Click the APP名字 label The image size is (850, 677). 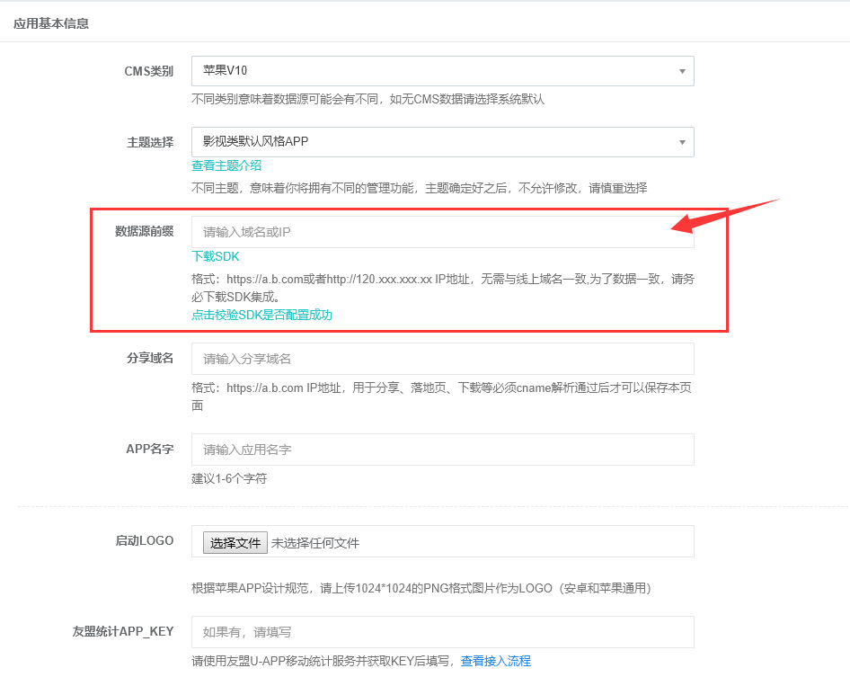tap(150, 449)
